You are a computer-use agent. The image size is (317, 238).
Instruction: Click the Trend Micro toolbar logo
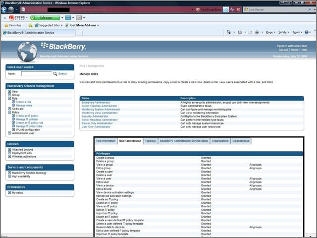tap(17, 18)
